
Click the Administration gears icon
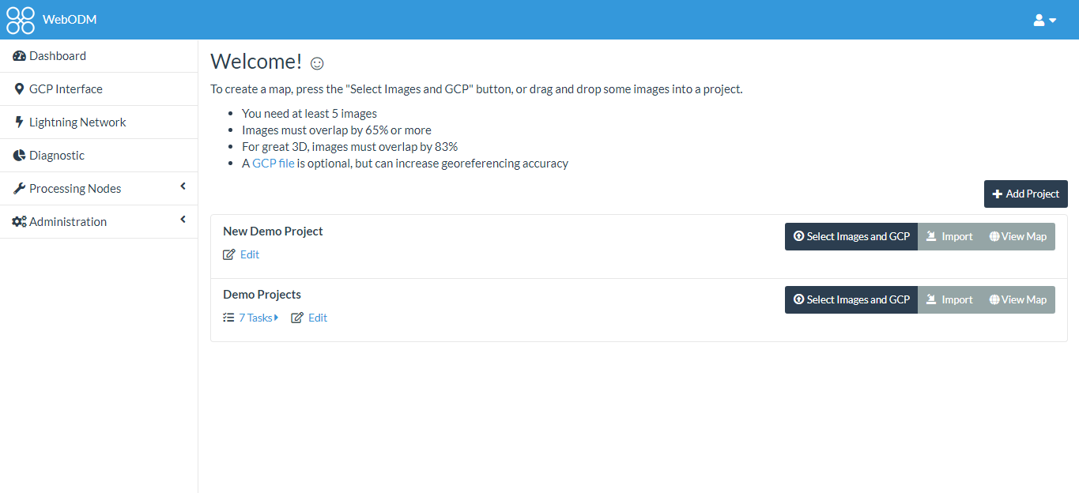[19, 222]
